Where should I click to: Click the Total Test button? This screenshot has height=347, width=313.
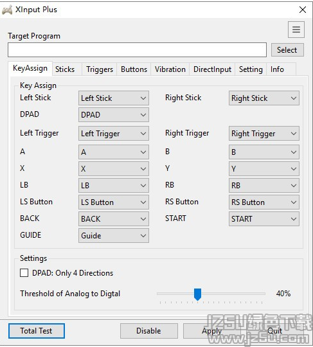(x=37, y=331)
